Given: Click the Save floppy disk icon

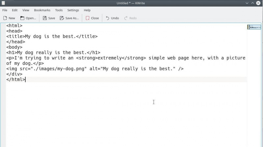Looking at the screenshot, I should pyautogui.click(x=45, y=18).
